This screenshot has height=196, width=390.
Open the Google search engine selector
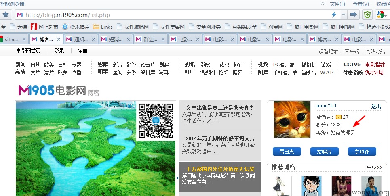coord(382,15)
